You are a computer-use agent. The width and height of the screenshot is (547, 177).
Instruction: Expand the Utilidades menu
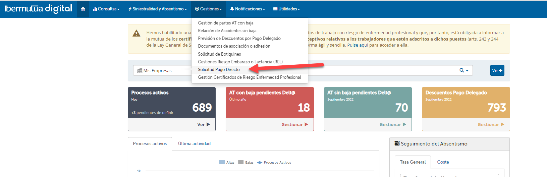(287, 9)
